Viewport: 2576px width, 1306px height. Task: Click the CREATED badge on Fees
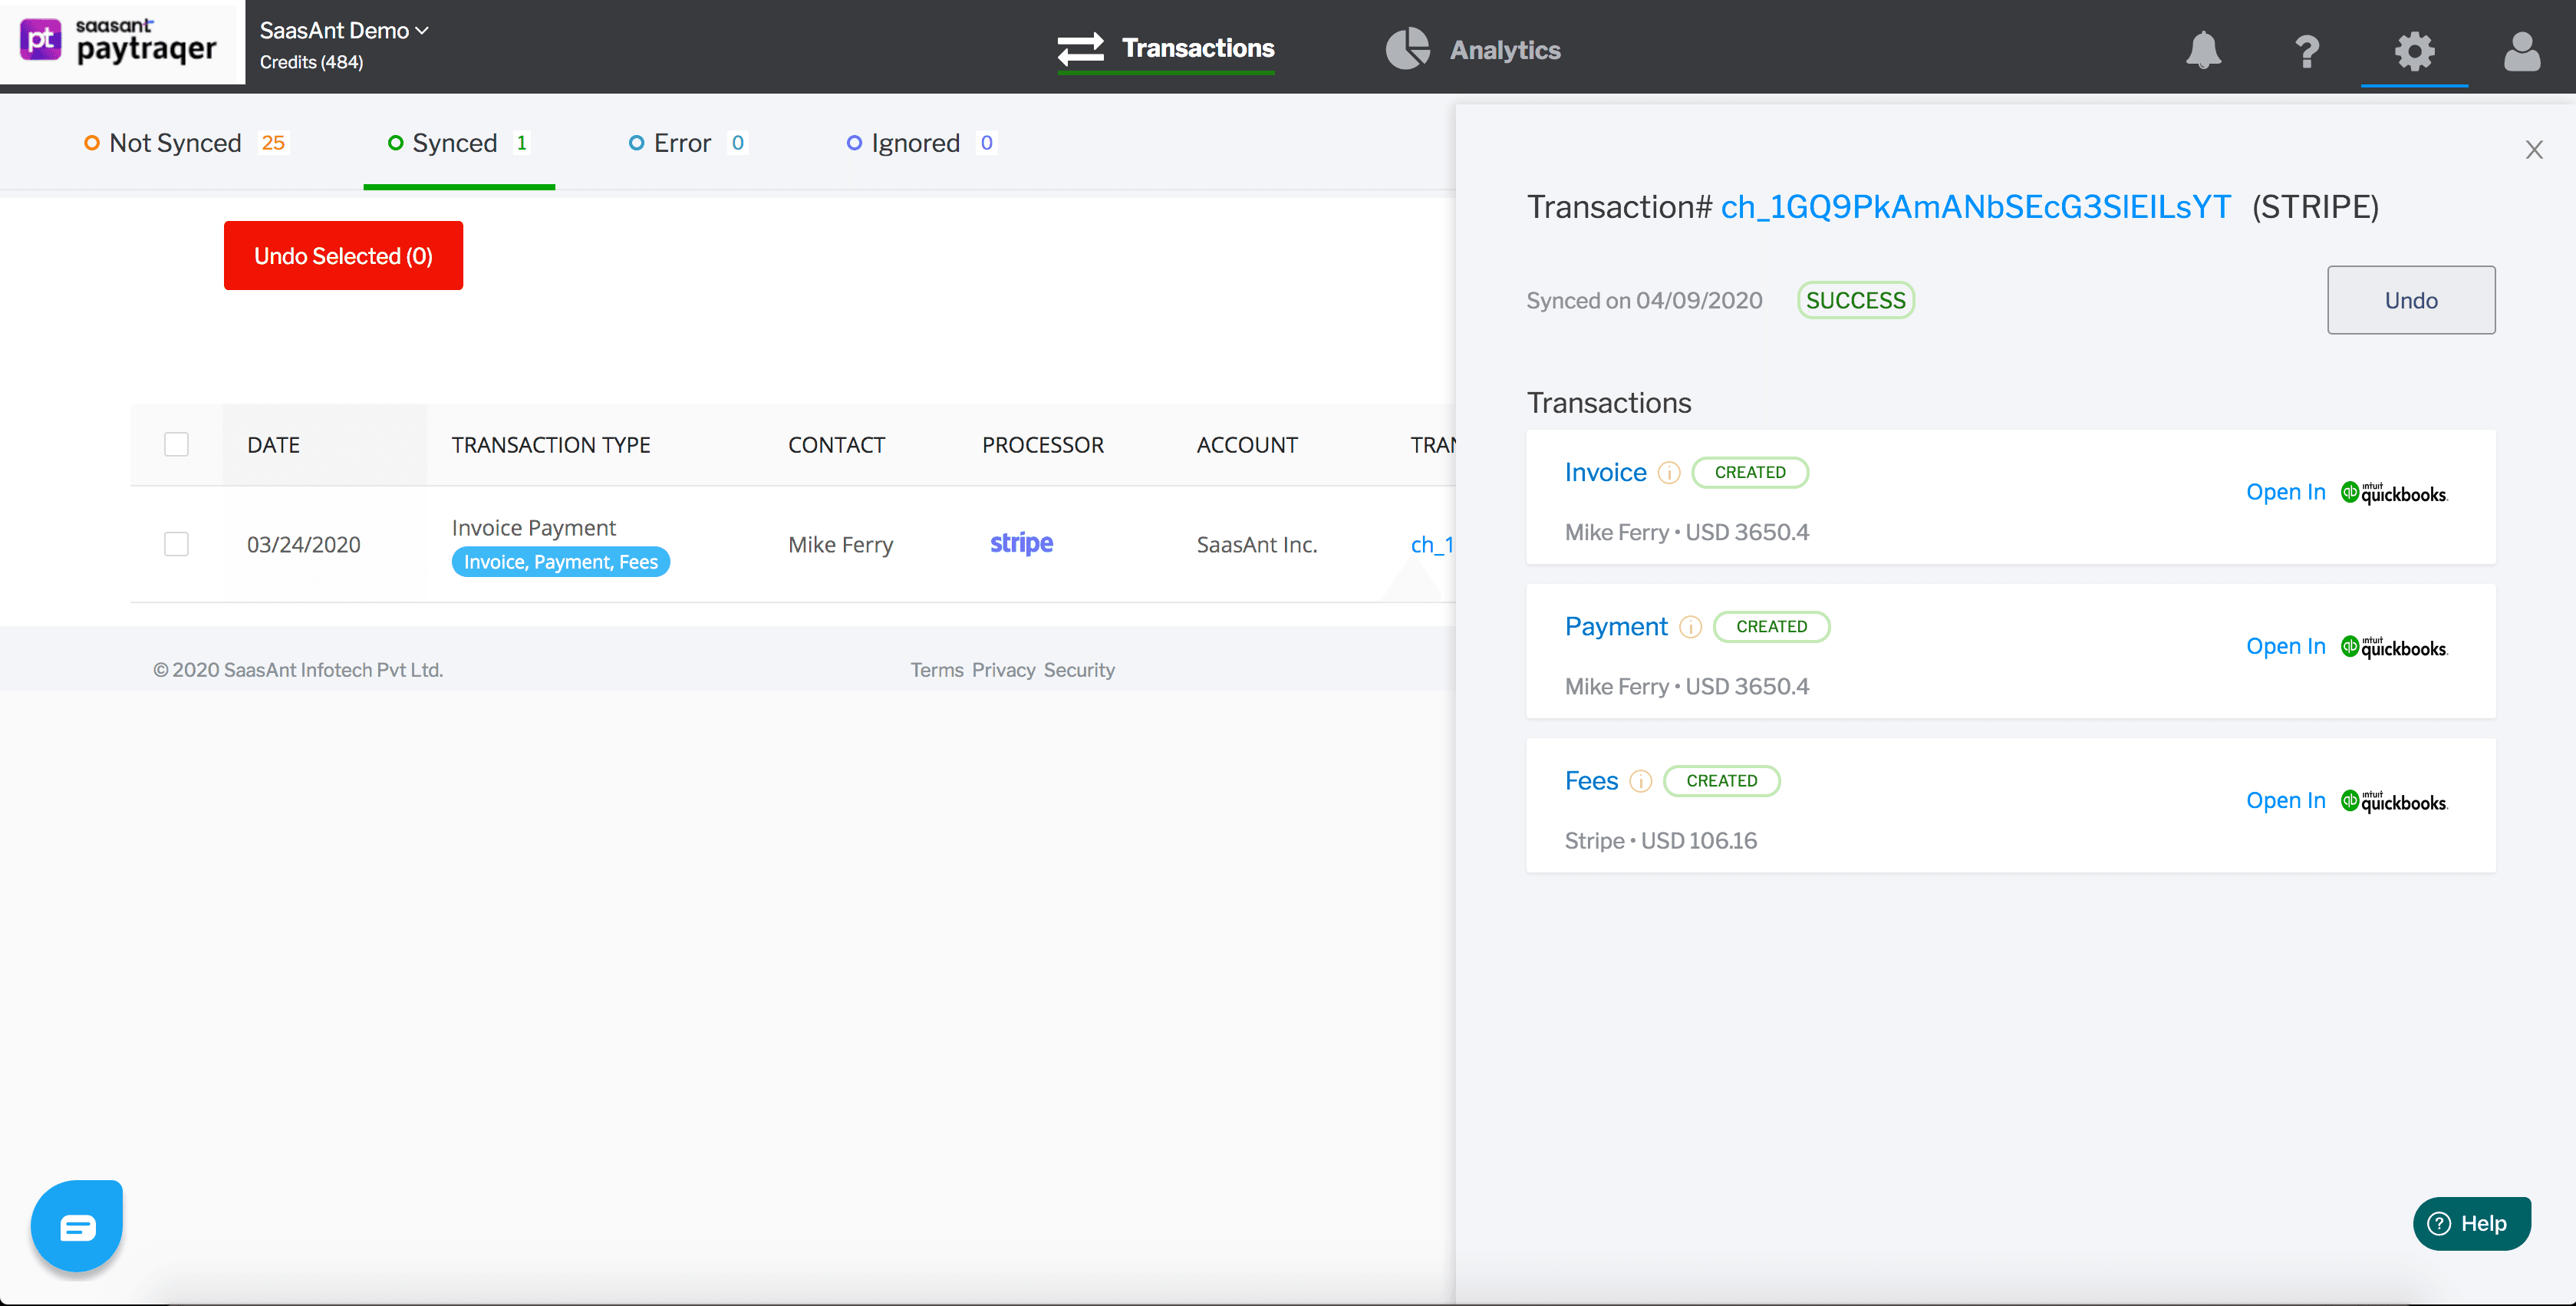(x=1721, y=780)
